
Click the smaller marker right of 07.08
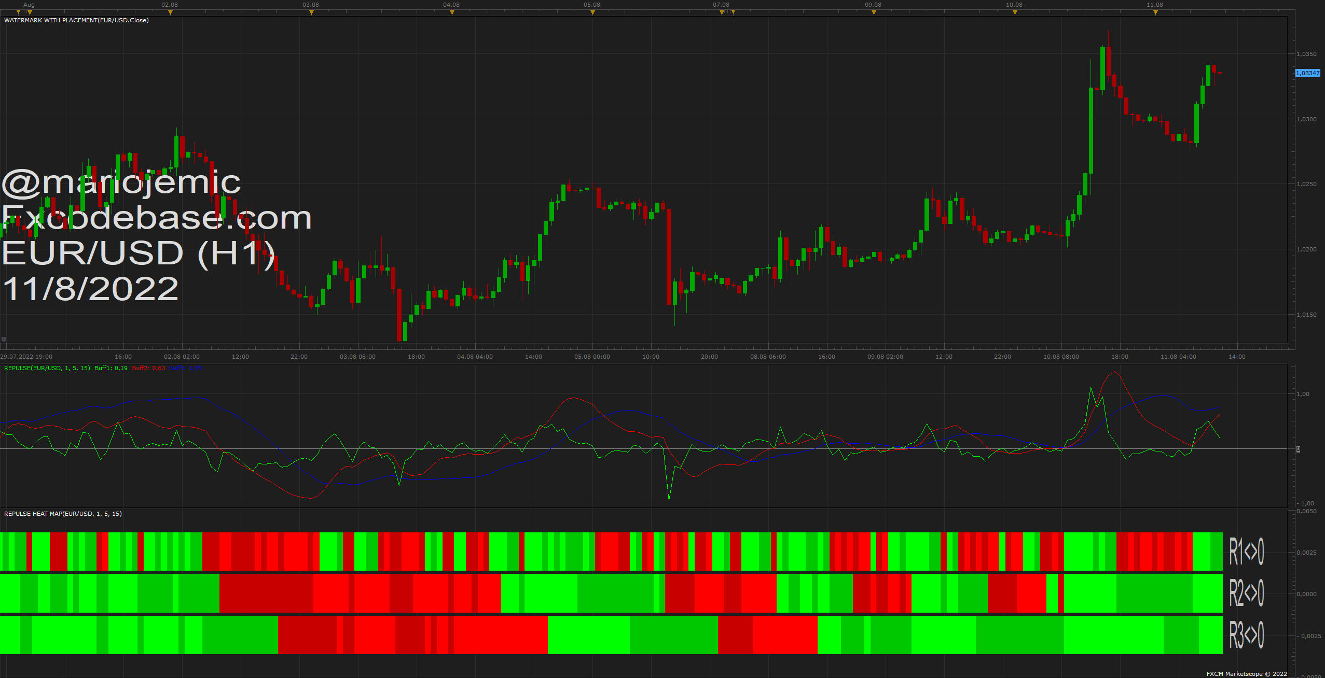[733, 12]
